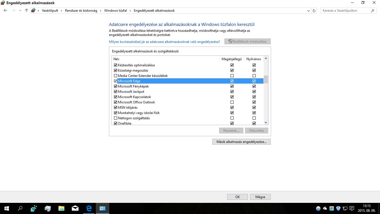Click Másik alkalmazás engedélyezése button
The image size is (380, 214).
pyautogui.click(x=241, y=142)
